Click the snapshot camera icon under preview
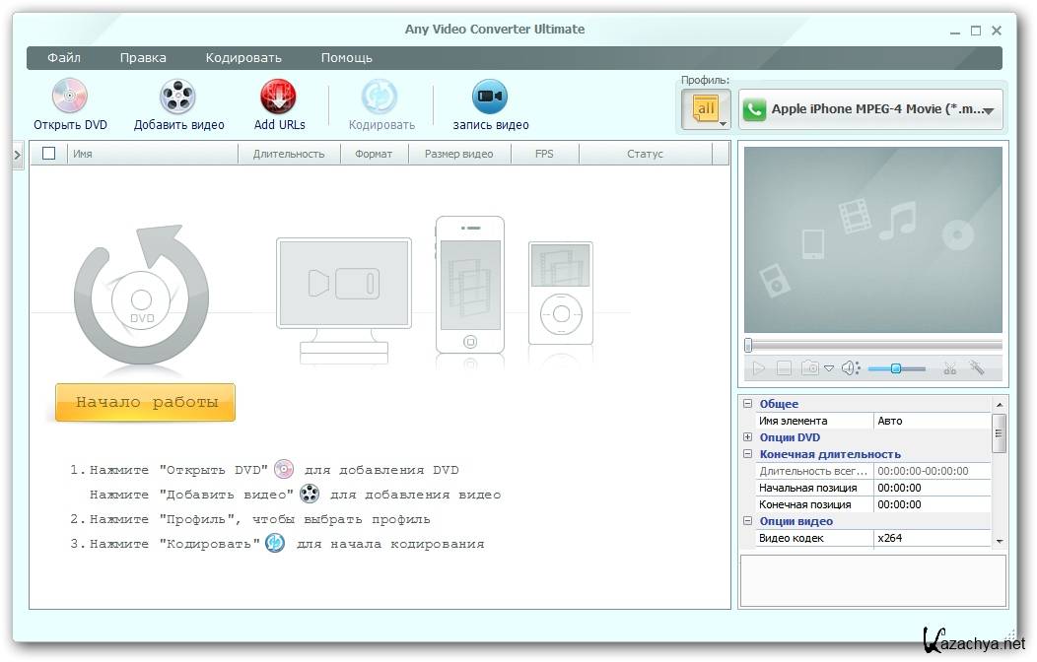Viewport: 1037px width, 662px height. pos(810,368)
